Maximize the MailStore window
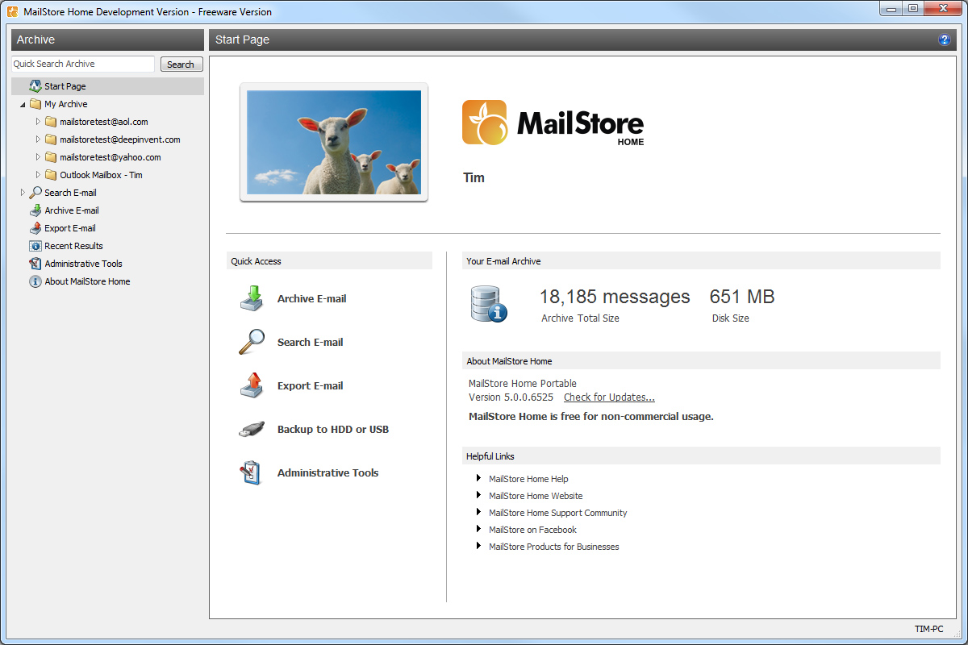Image resolution: width=968 pixels, height=645 pixels. click(x=912, y=8)
